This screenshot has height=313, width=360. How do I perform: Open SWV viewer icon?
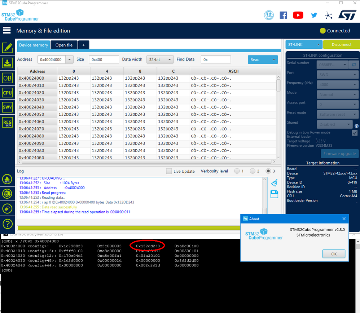[7, 107]
